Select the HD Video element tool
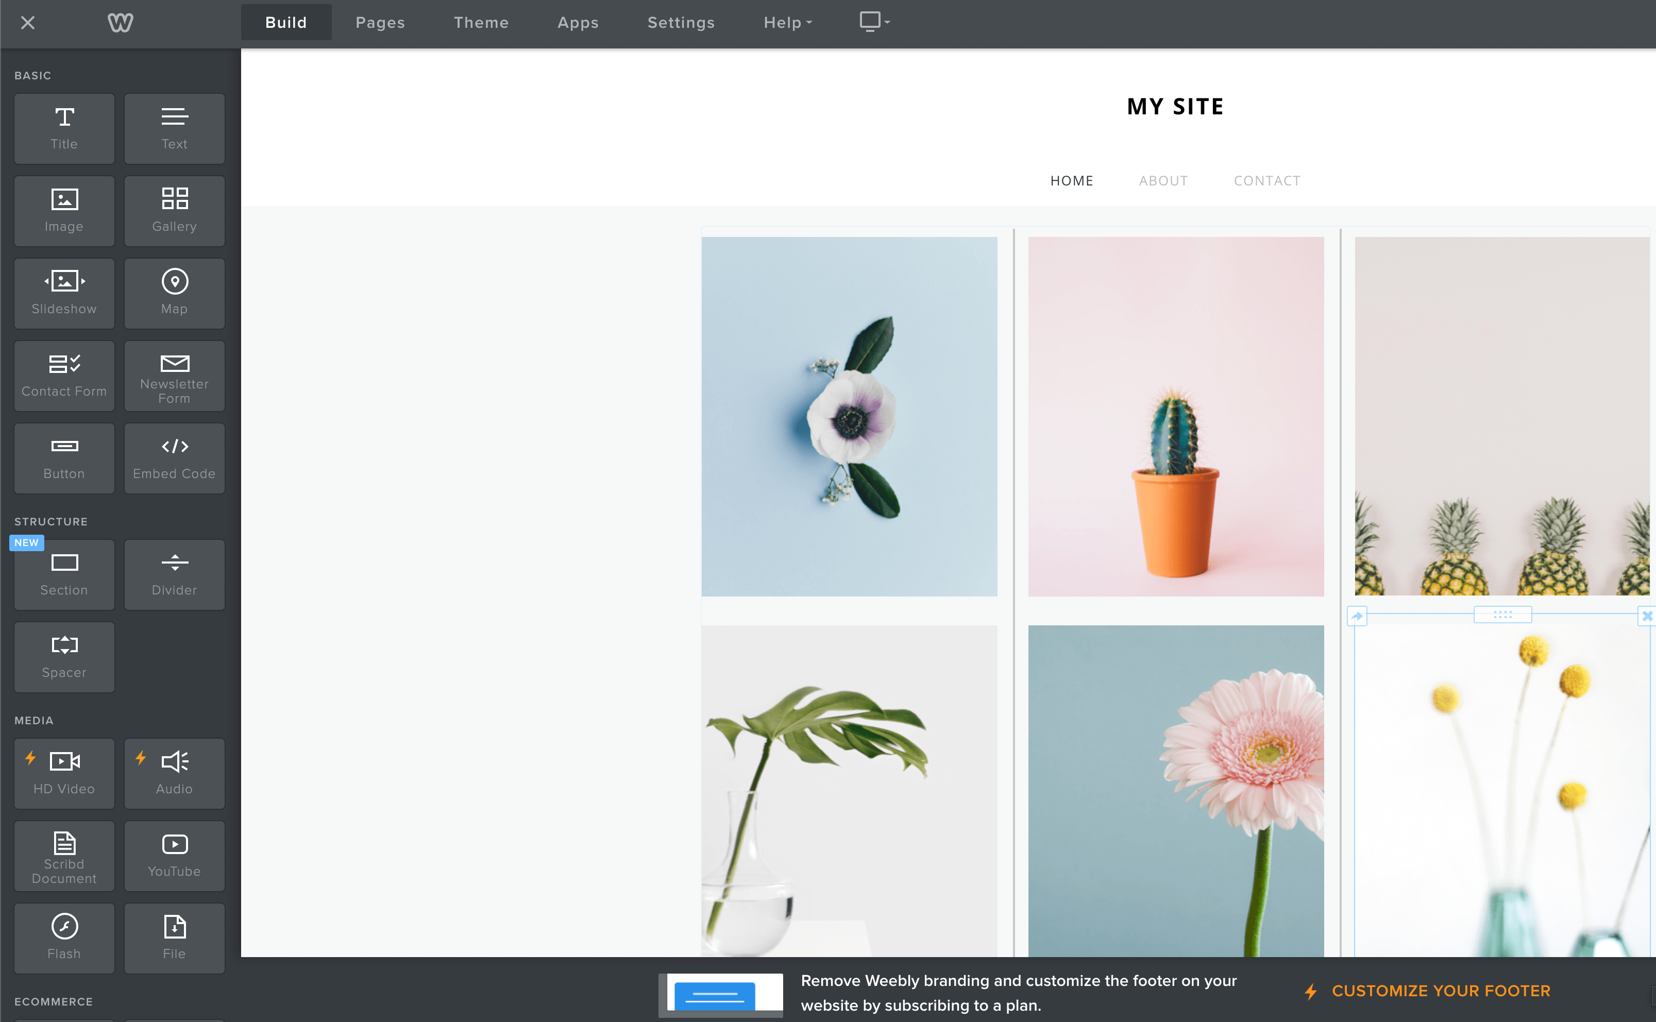 (x=64, y=770)
